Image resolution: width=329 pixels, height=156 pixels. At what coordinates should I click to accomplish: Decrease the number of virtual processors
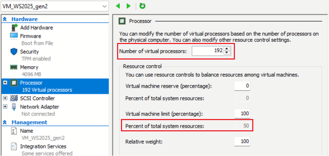[227, 53]
